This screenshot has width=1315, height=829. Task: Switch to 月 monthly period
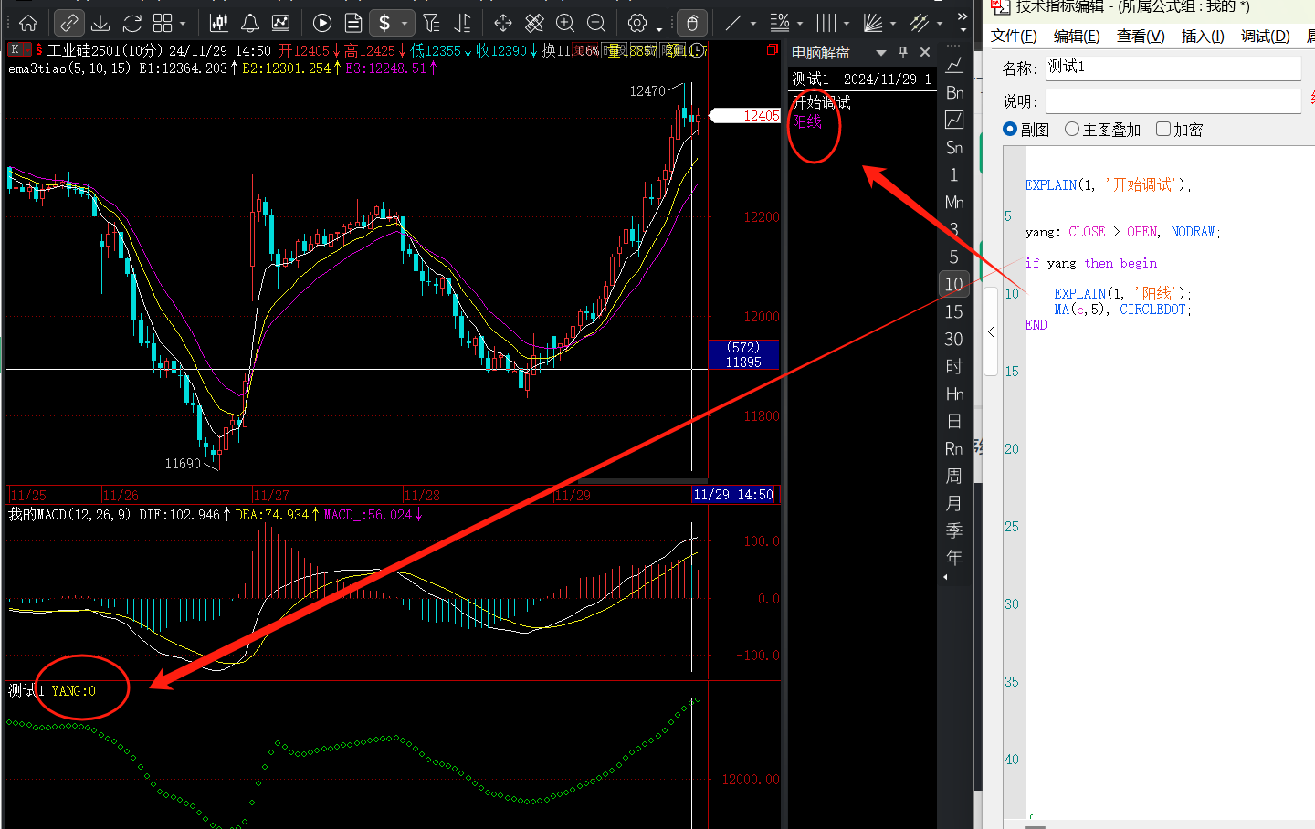(954, 503)
